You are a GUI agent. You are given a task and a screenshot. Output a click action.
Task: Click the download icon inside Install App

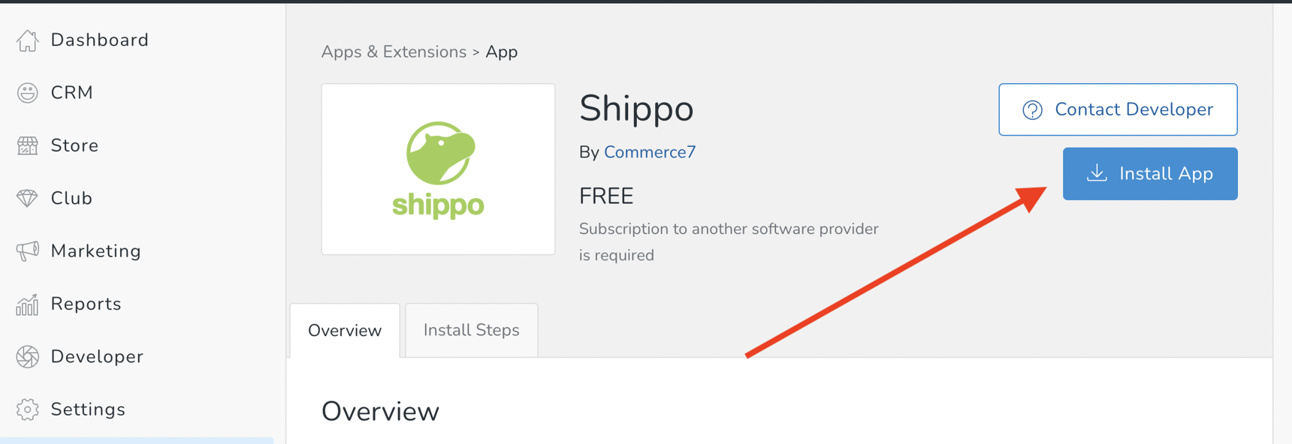tap(1098, 172)
